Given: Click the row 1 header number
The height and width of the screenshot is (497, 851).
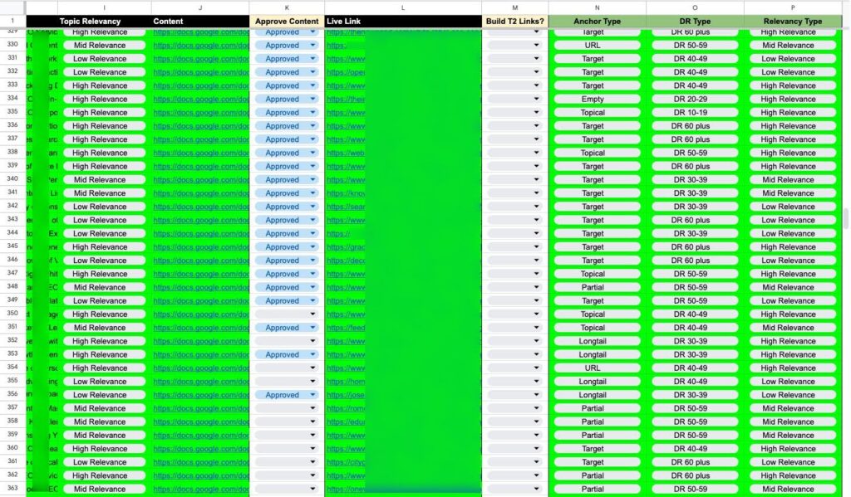Looking at the screenshot, I should [12, 21].
